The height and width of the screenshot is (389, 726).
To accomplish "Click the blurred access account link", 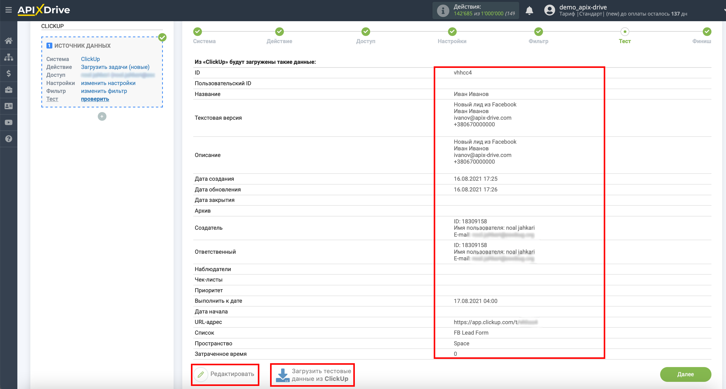I will click(x=118, y=75).
